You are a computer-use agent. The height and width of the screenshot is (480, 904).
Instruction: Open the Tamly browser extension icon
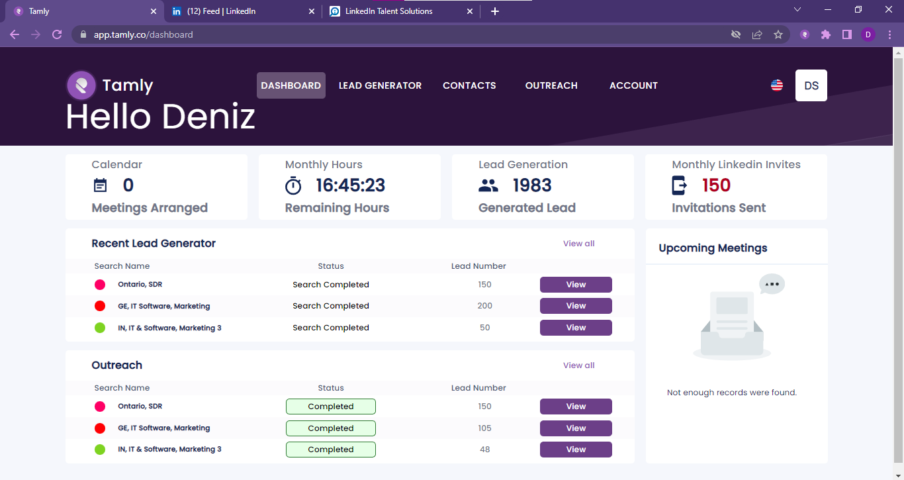pyautogui.click(x=805, y=34)
